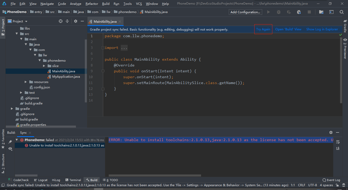Pin the Build tab with pin icon
Image resolution: width=348 pixels, height=190 pixels.
click(10, 142)
